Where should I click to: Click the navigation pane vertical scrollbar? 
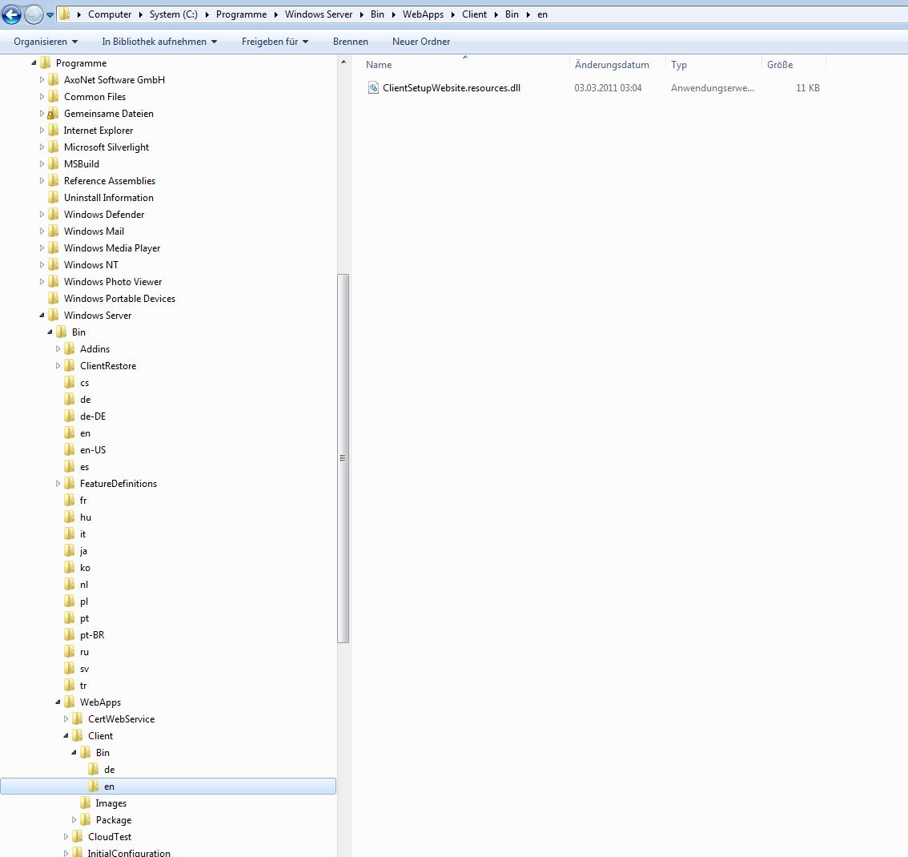click(x=344, y=458)
